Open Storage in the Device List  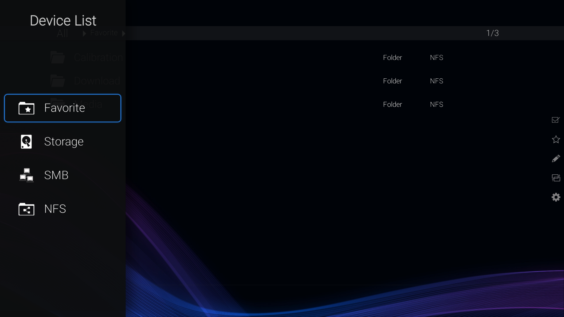(63, 141)
